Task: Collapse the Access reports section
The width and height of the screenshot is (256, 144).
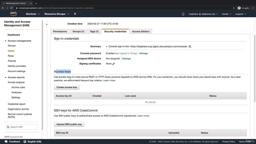Action: [x=6, y=77]
